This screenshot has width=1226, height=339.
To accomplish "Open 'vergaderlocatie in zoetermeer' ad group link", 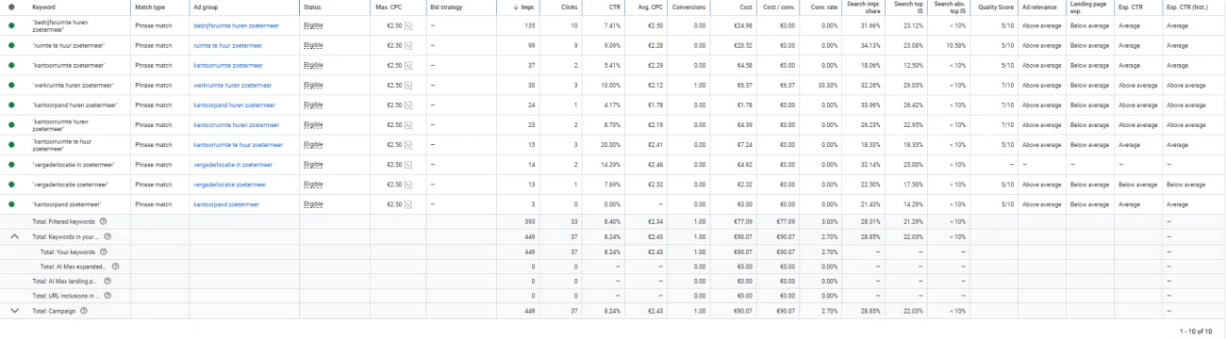I will (x=236, y=165).
